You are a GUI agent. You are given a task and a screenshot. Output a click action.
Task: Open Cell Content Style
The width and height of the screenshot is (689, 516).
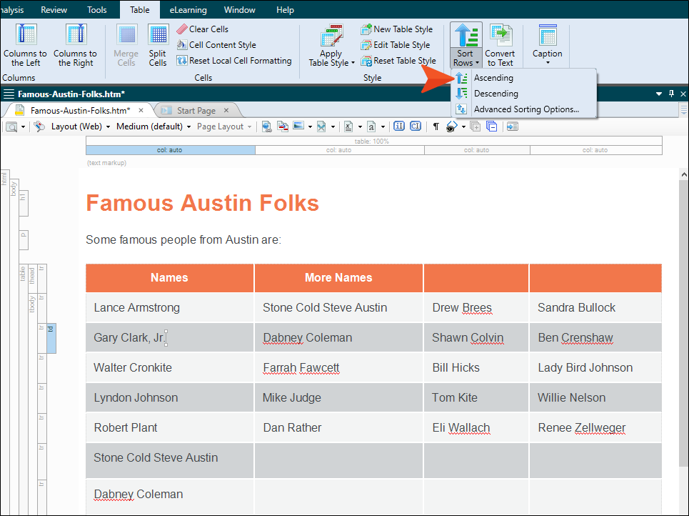coord(216,45)
